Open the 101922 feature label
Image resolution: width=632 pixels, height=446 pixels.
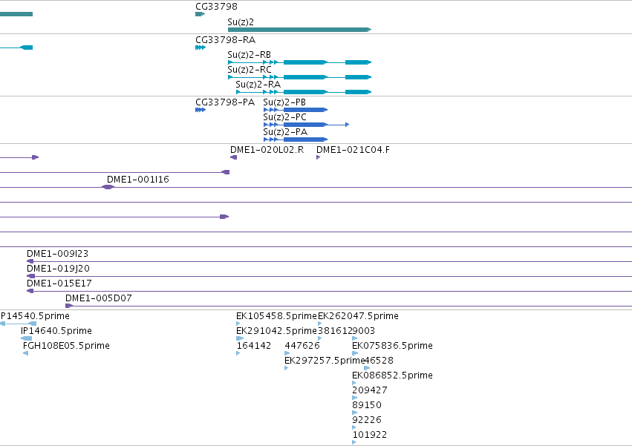click(x=370, y=435)
